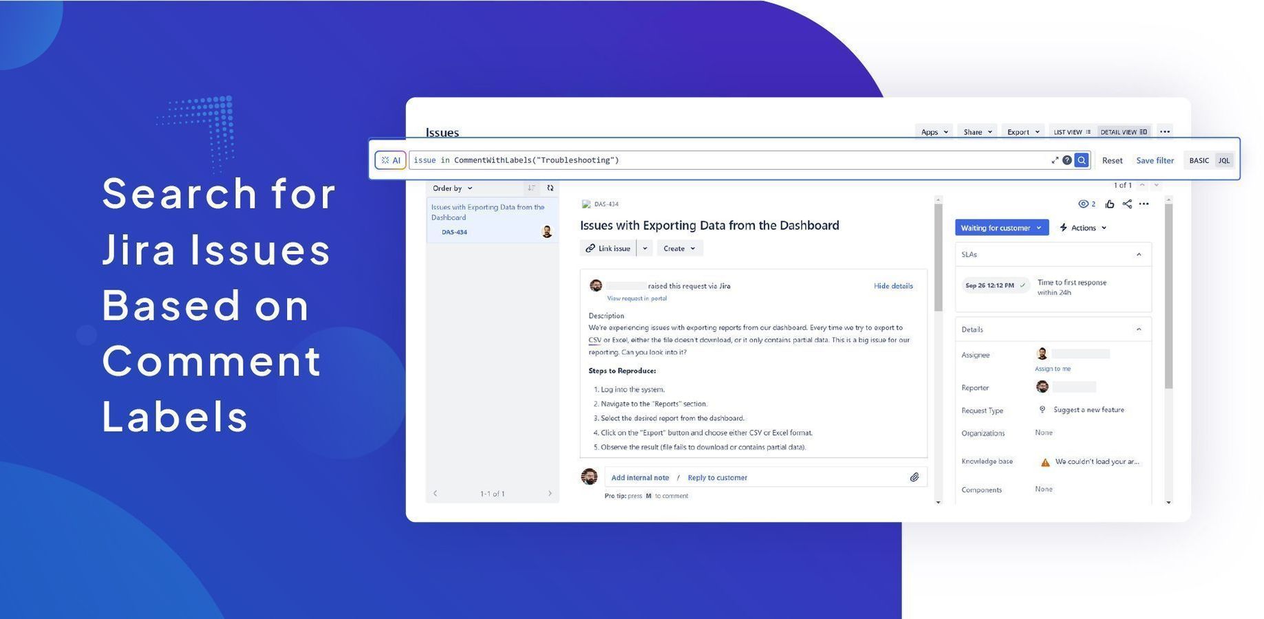This screenshot has height=619, width=1264.
Task: Click Suggest a new feature request type
Action: coord(1089,410)
